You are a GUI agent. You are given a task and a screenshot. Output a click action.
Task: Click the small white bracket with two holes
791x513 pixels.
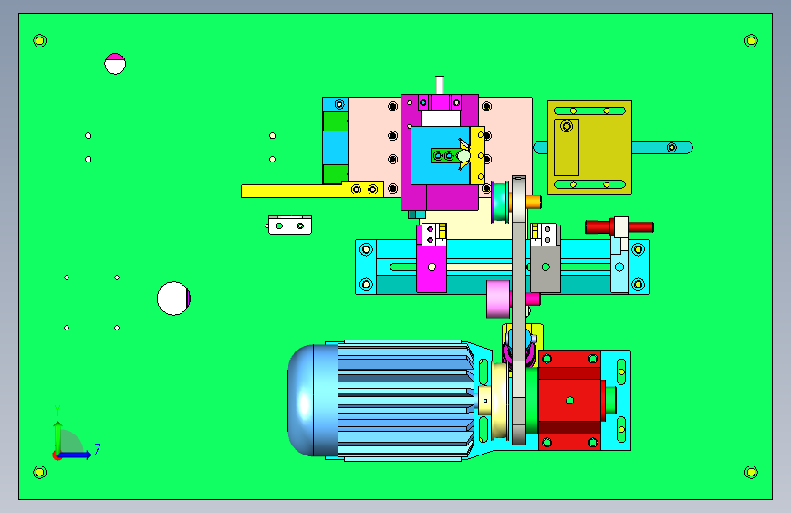pyautogui.click(x=290, y=225)
